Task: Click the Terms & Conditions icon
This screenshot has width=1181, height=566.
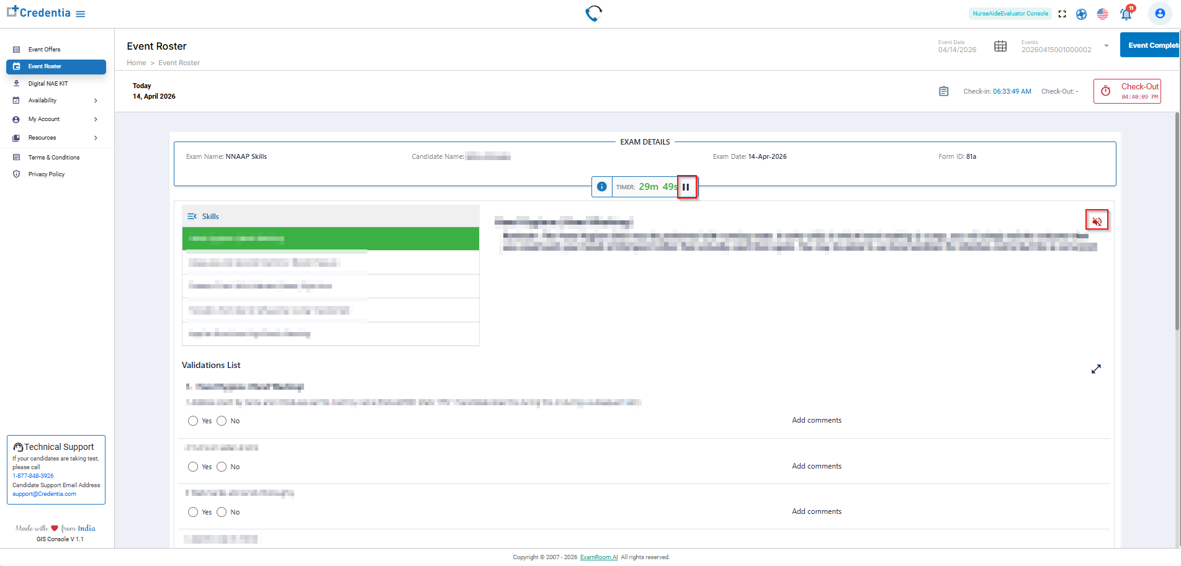Action: pyautogui.click(x=16, y=158)
